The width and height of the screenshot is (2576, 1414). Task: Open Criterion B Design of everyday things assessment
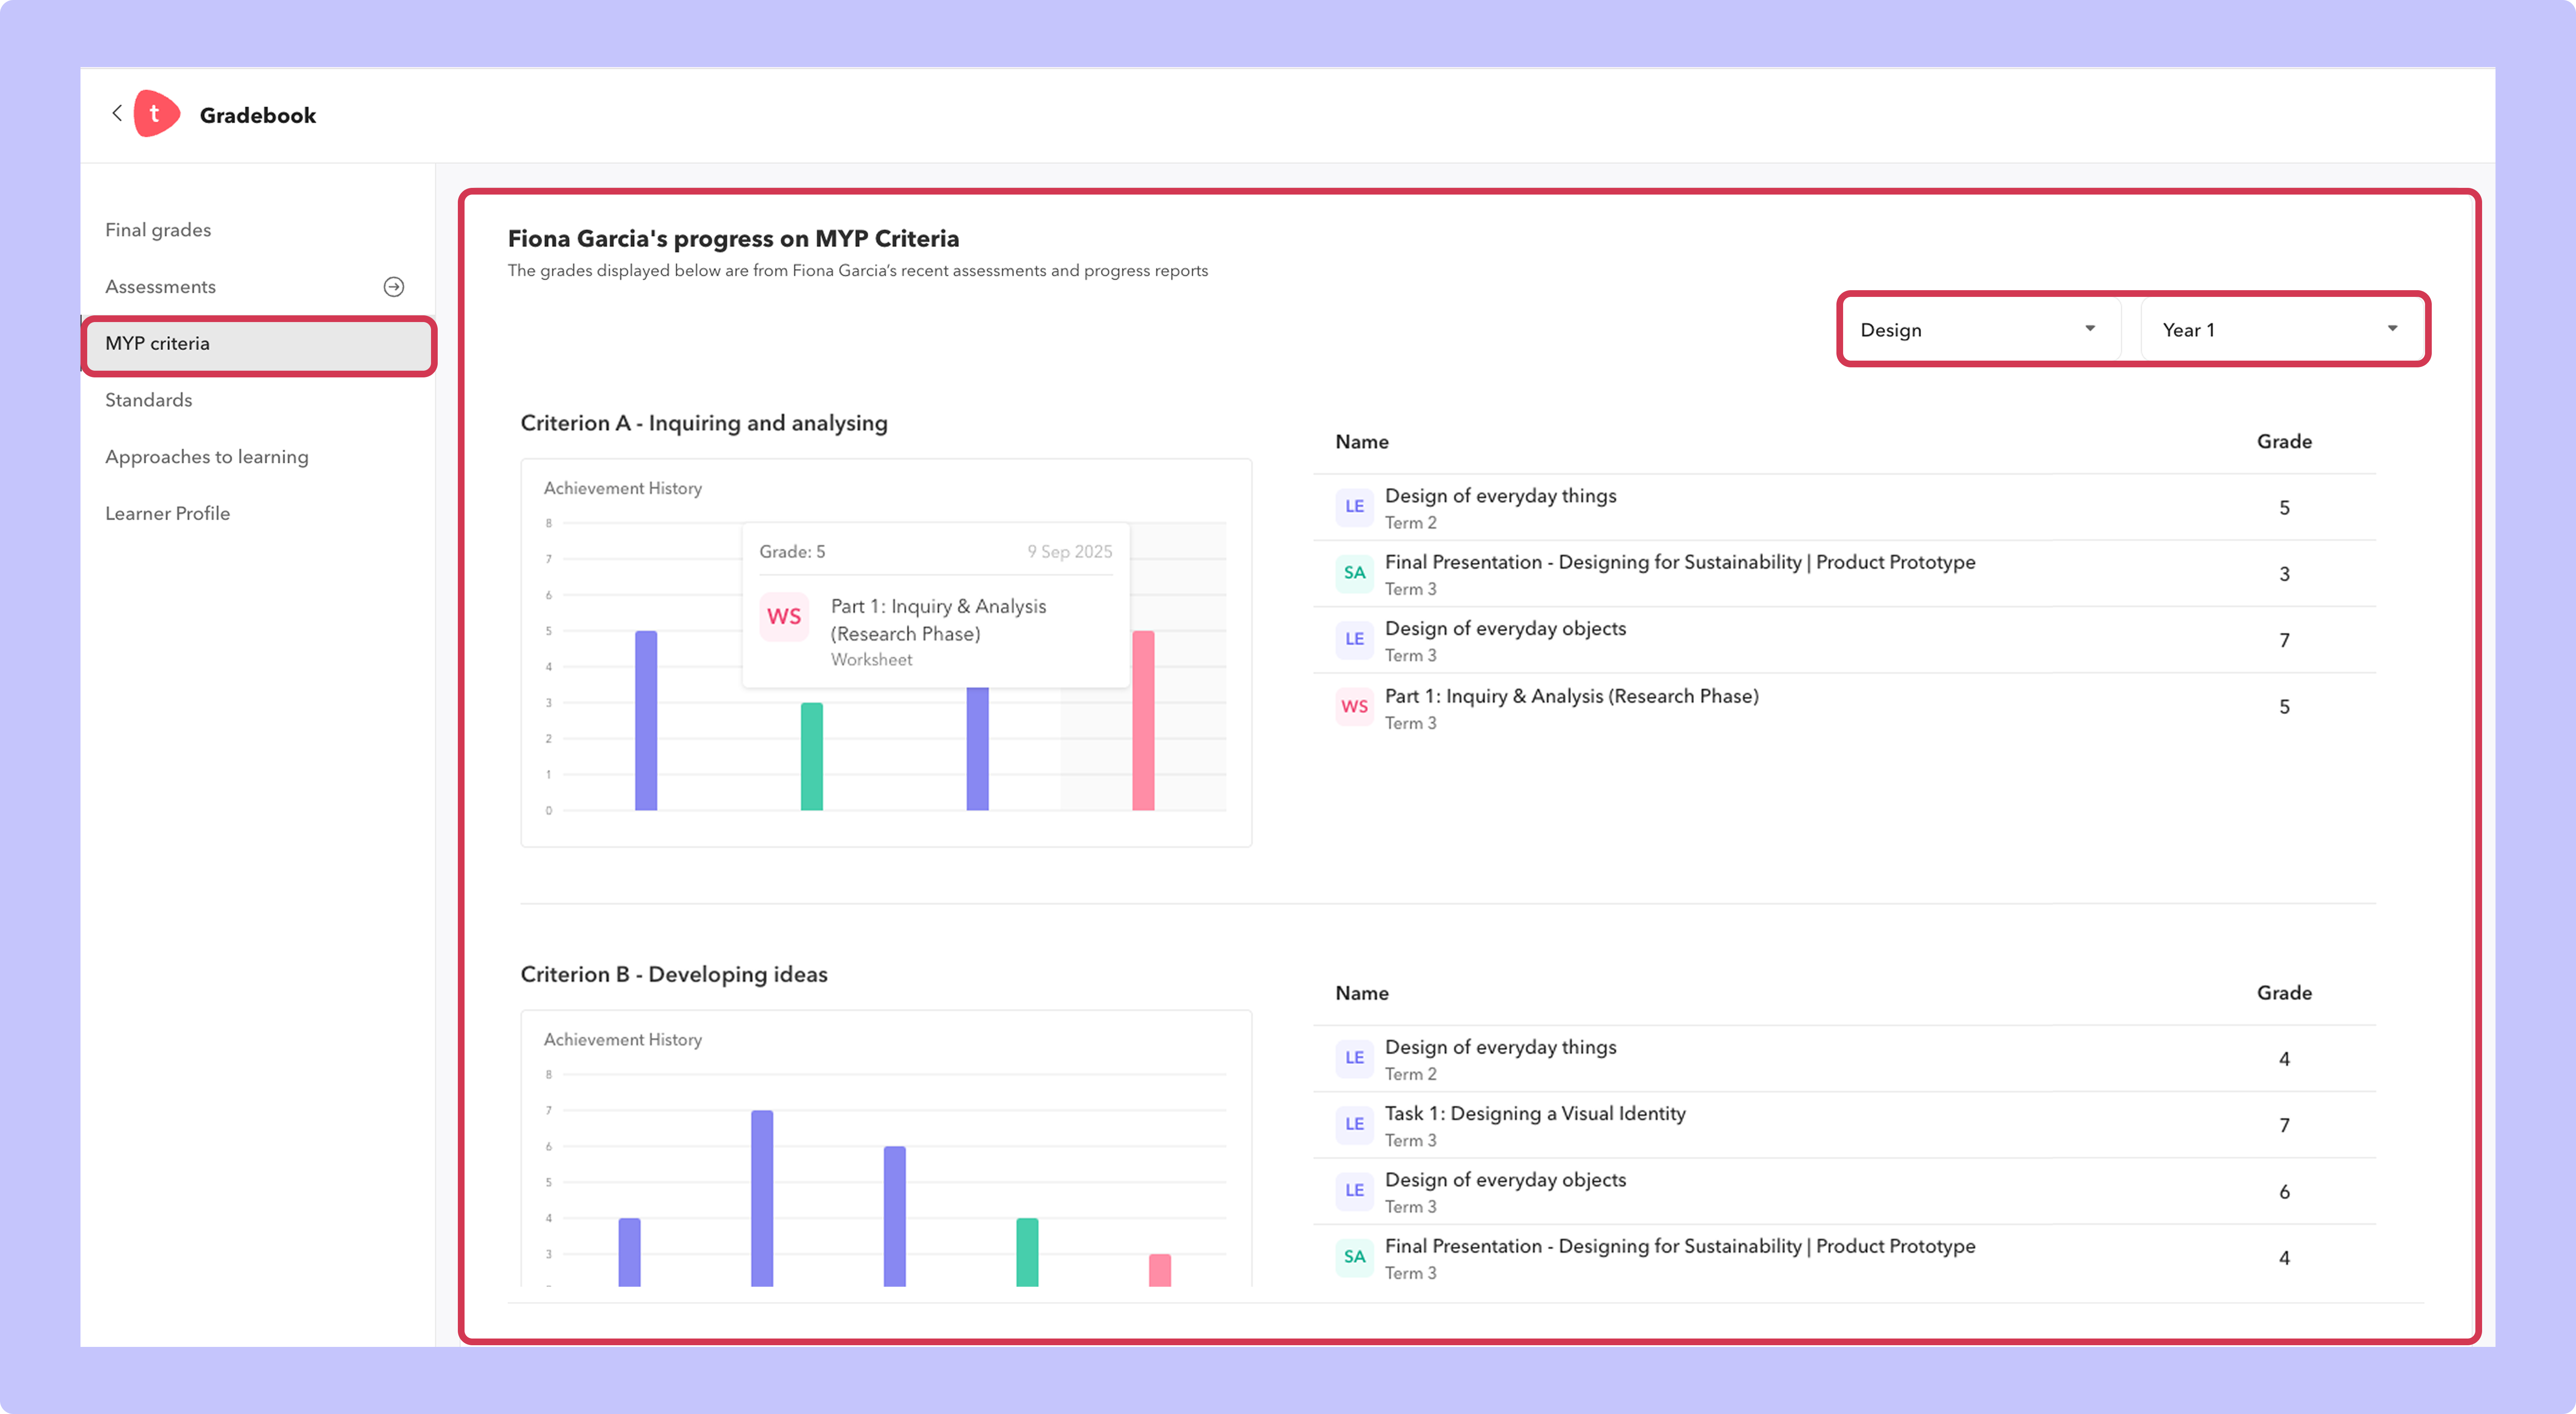[x=1500, y=1047]
